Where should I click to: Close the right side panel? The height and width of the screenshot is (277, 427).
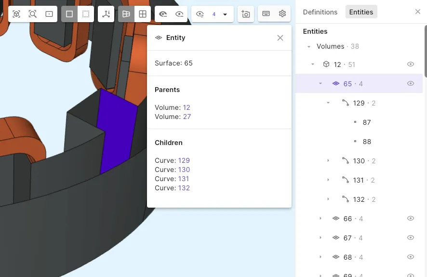tap(418, 12)
